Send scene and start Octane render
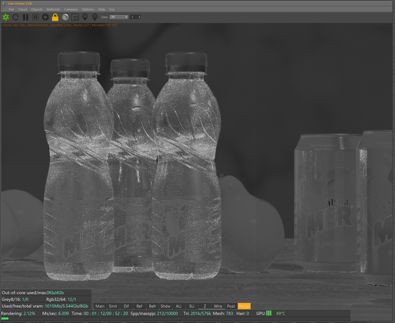 click(6, 17)
